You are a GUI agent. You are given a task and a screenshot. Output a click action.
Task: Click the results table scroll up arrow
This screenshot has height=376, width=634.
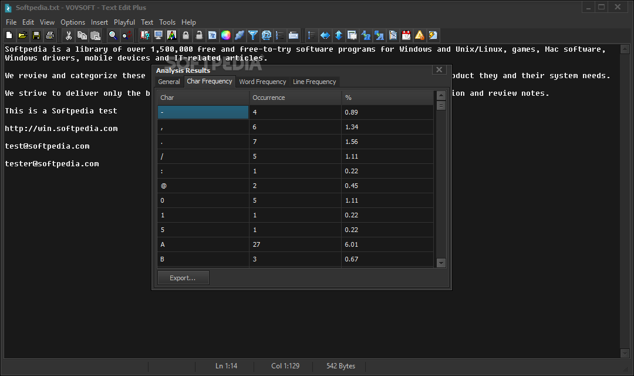(441, 96)
